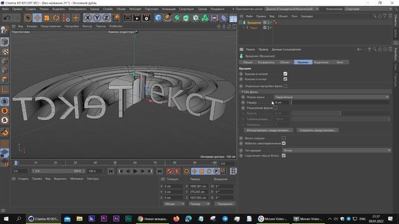Click the Subdivision Surface generator icon

coord(177,18)
